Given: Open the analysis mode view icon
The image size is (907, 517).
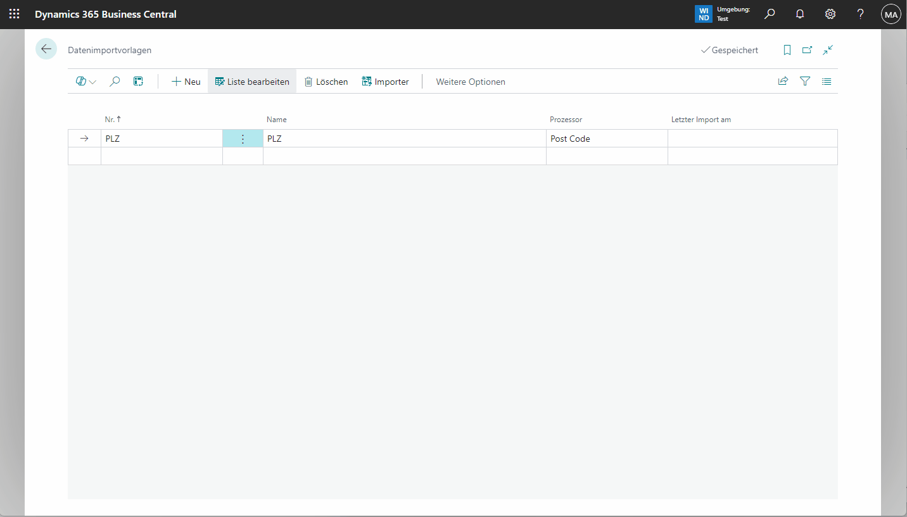Looking at the screenshot, I should point(138,82).
